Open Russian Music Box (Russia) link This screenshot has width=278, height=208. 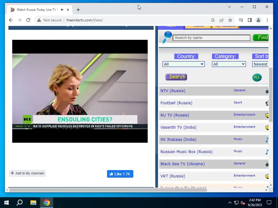(x=187, y=152)
